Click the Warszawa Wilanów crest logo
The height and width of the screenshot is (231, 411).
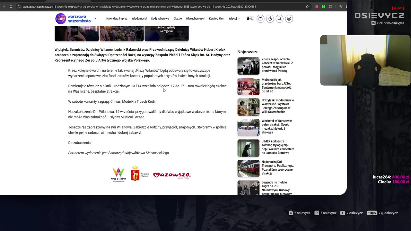tap(140, 174)
